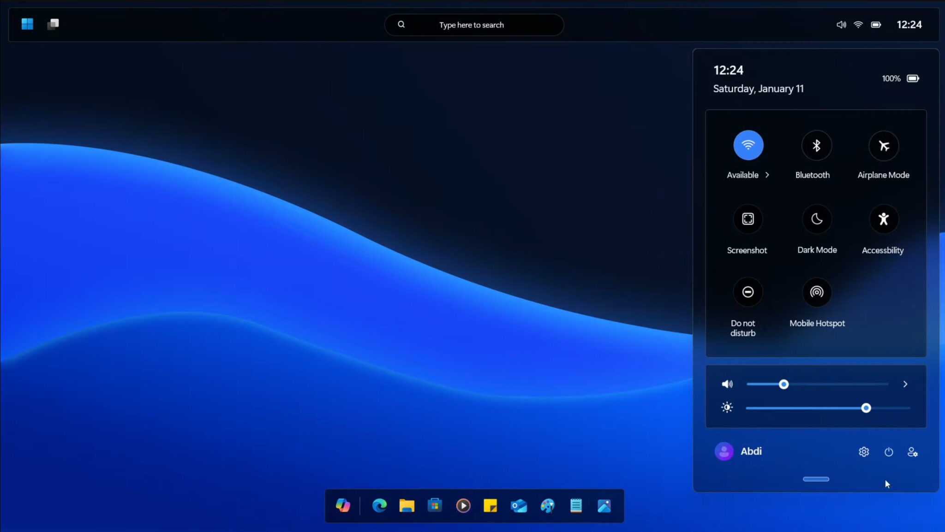Expand available Wi-Fi networks list
This screenshot has width=945, height=532.
(x=768, y=175)
